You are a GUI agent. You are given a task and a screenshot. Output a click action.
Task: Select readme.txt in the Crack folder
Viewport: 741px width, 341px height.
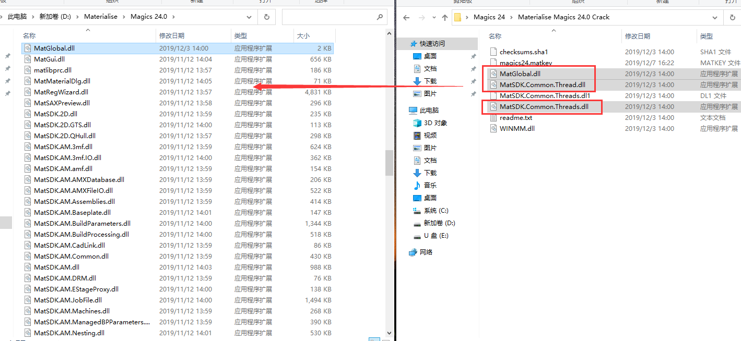coord(515,118)
